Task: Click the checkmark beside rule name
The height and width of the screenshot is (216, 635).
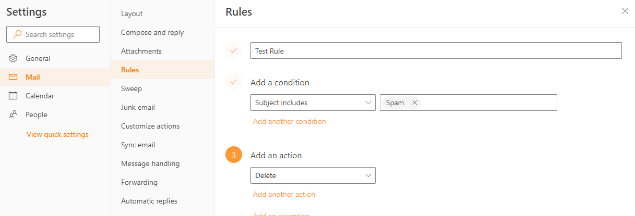Action: (x=234, y=50)
